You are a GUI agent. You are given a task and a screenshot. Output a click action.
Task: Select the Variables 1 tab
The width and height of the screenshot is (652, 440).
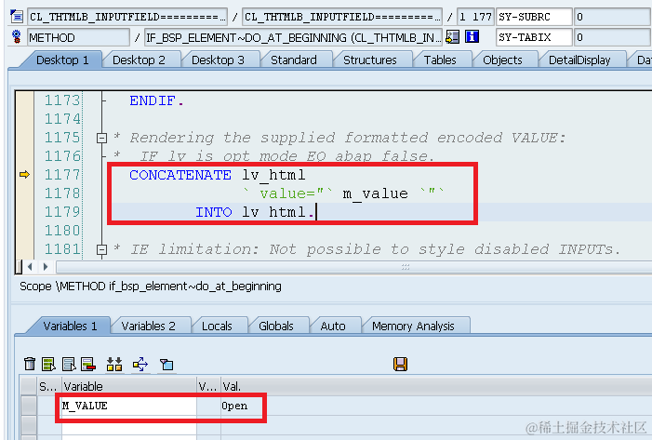[70, 327]
